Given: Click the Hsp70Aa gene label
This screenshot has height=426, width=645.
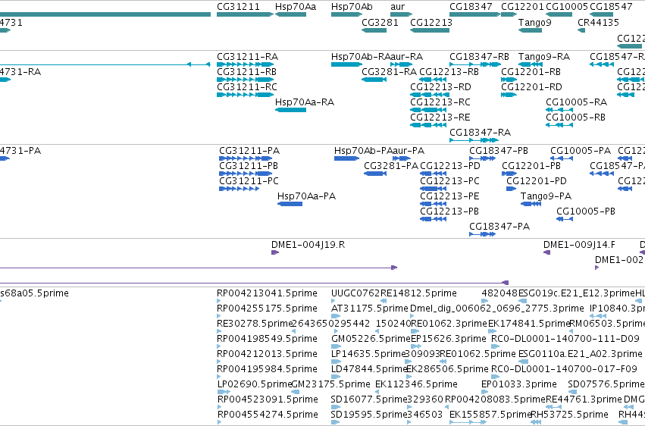Looking at the screenshot, I should pos(296,7).
